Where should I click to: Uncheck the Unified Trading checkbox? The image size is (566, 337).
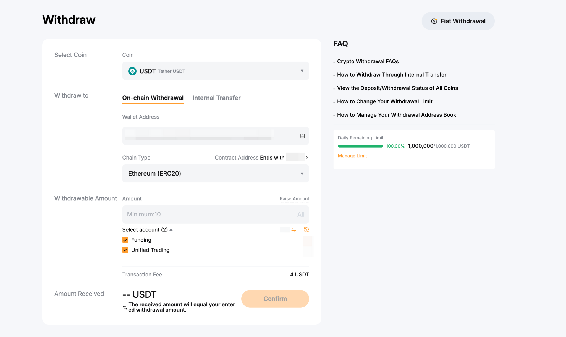point(125,250)
